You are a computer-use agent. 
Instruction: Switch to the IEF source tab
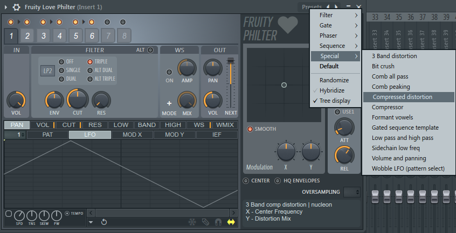point(217,135)
